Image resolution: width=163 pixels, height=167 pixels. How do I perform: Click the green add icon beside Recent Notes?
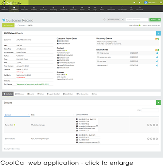158,50
